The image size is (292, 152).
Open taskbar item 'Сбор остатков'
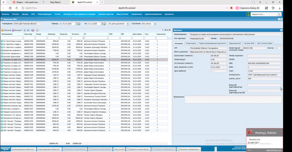(x=119, y=149)
